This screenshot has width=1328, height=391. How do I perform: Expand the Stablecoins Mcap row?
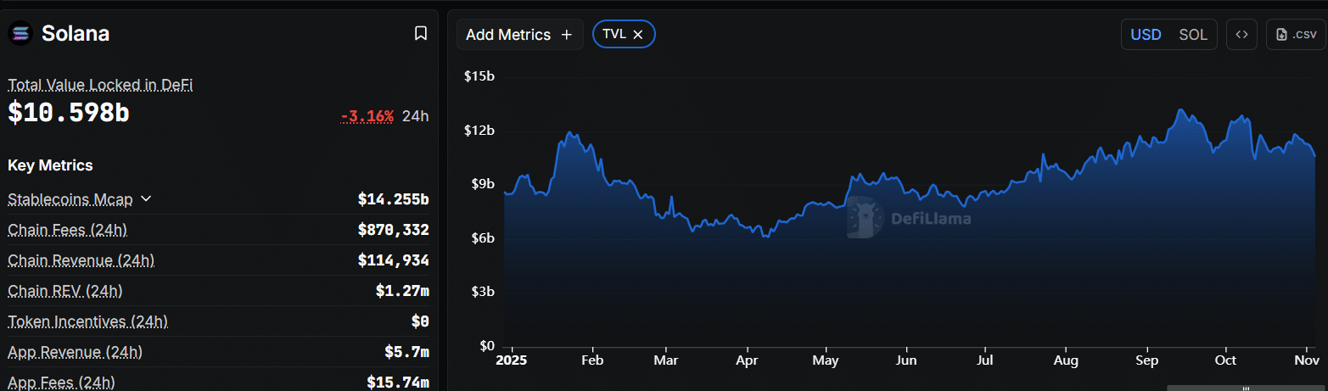tap(146, 198)
